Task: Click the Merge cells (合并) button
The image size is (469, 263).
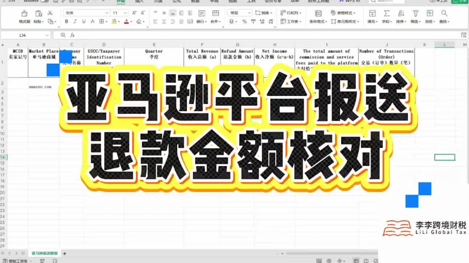Action: click(x=215, y=22)
